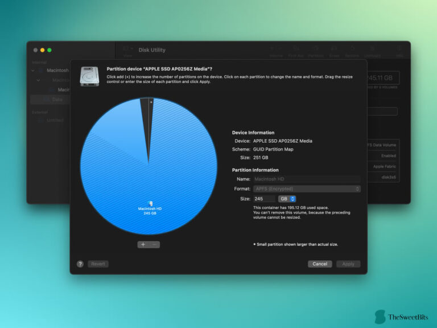Click the 'Apple Fabric' connection value

pyautogui.click(x=384, y=166)
